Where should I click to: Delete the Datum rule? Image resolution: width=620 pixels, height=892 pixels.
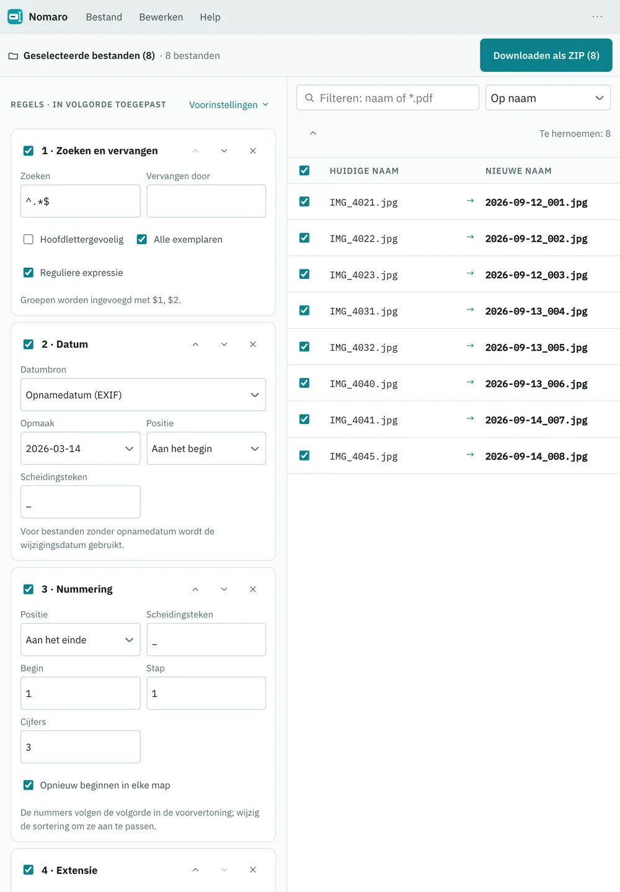coord(253,344)
